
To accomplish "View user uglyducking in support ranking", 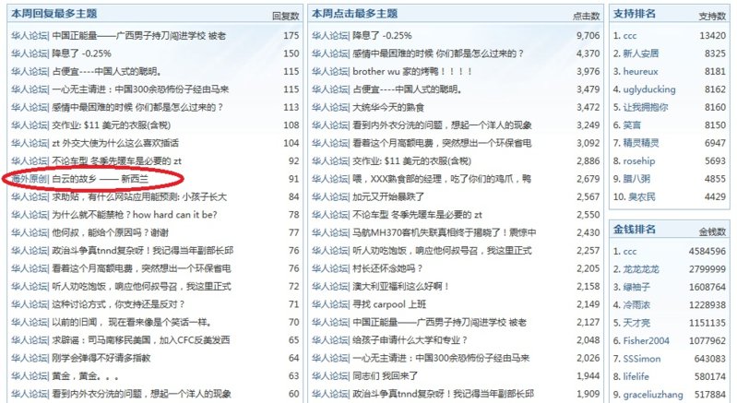I will point(649,89).
